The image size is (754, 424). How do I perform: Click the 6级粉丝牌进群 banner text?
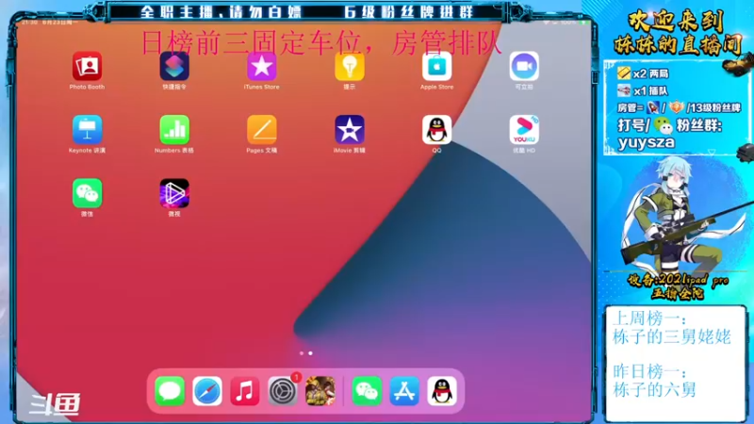[409, 11]
